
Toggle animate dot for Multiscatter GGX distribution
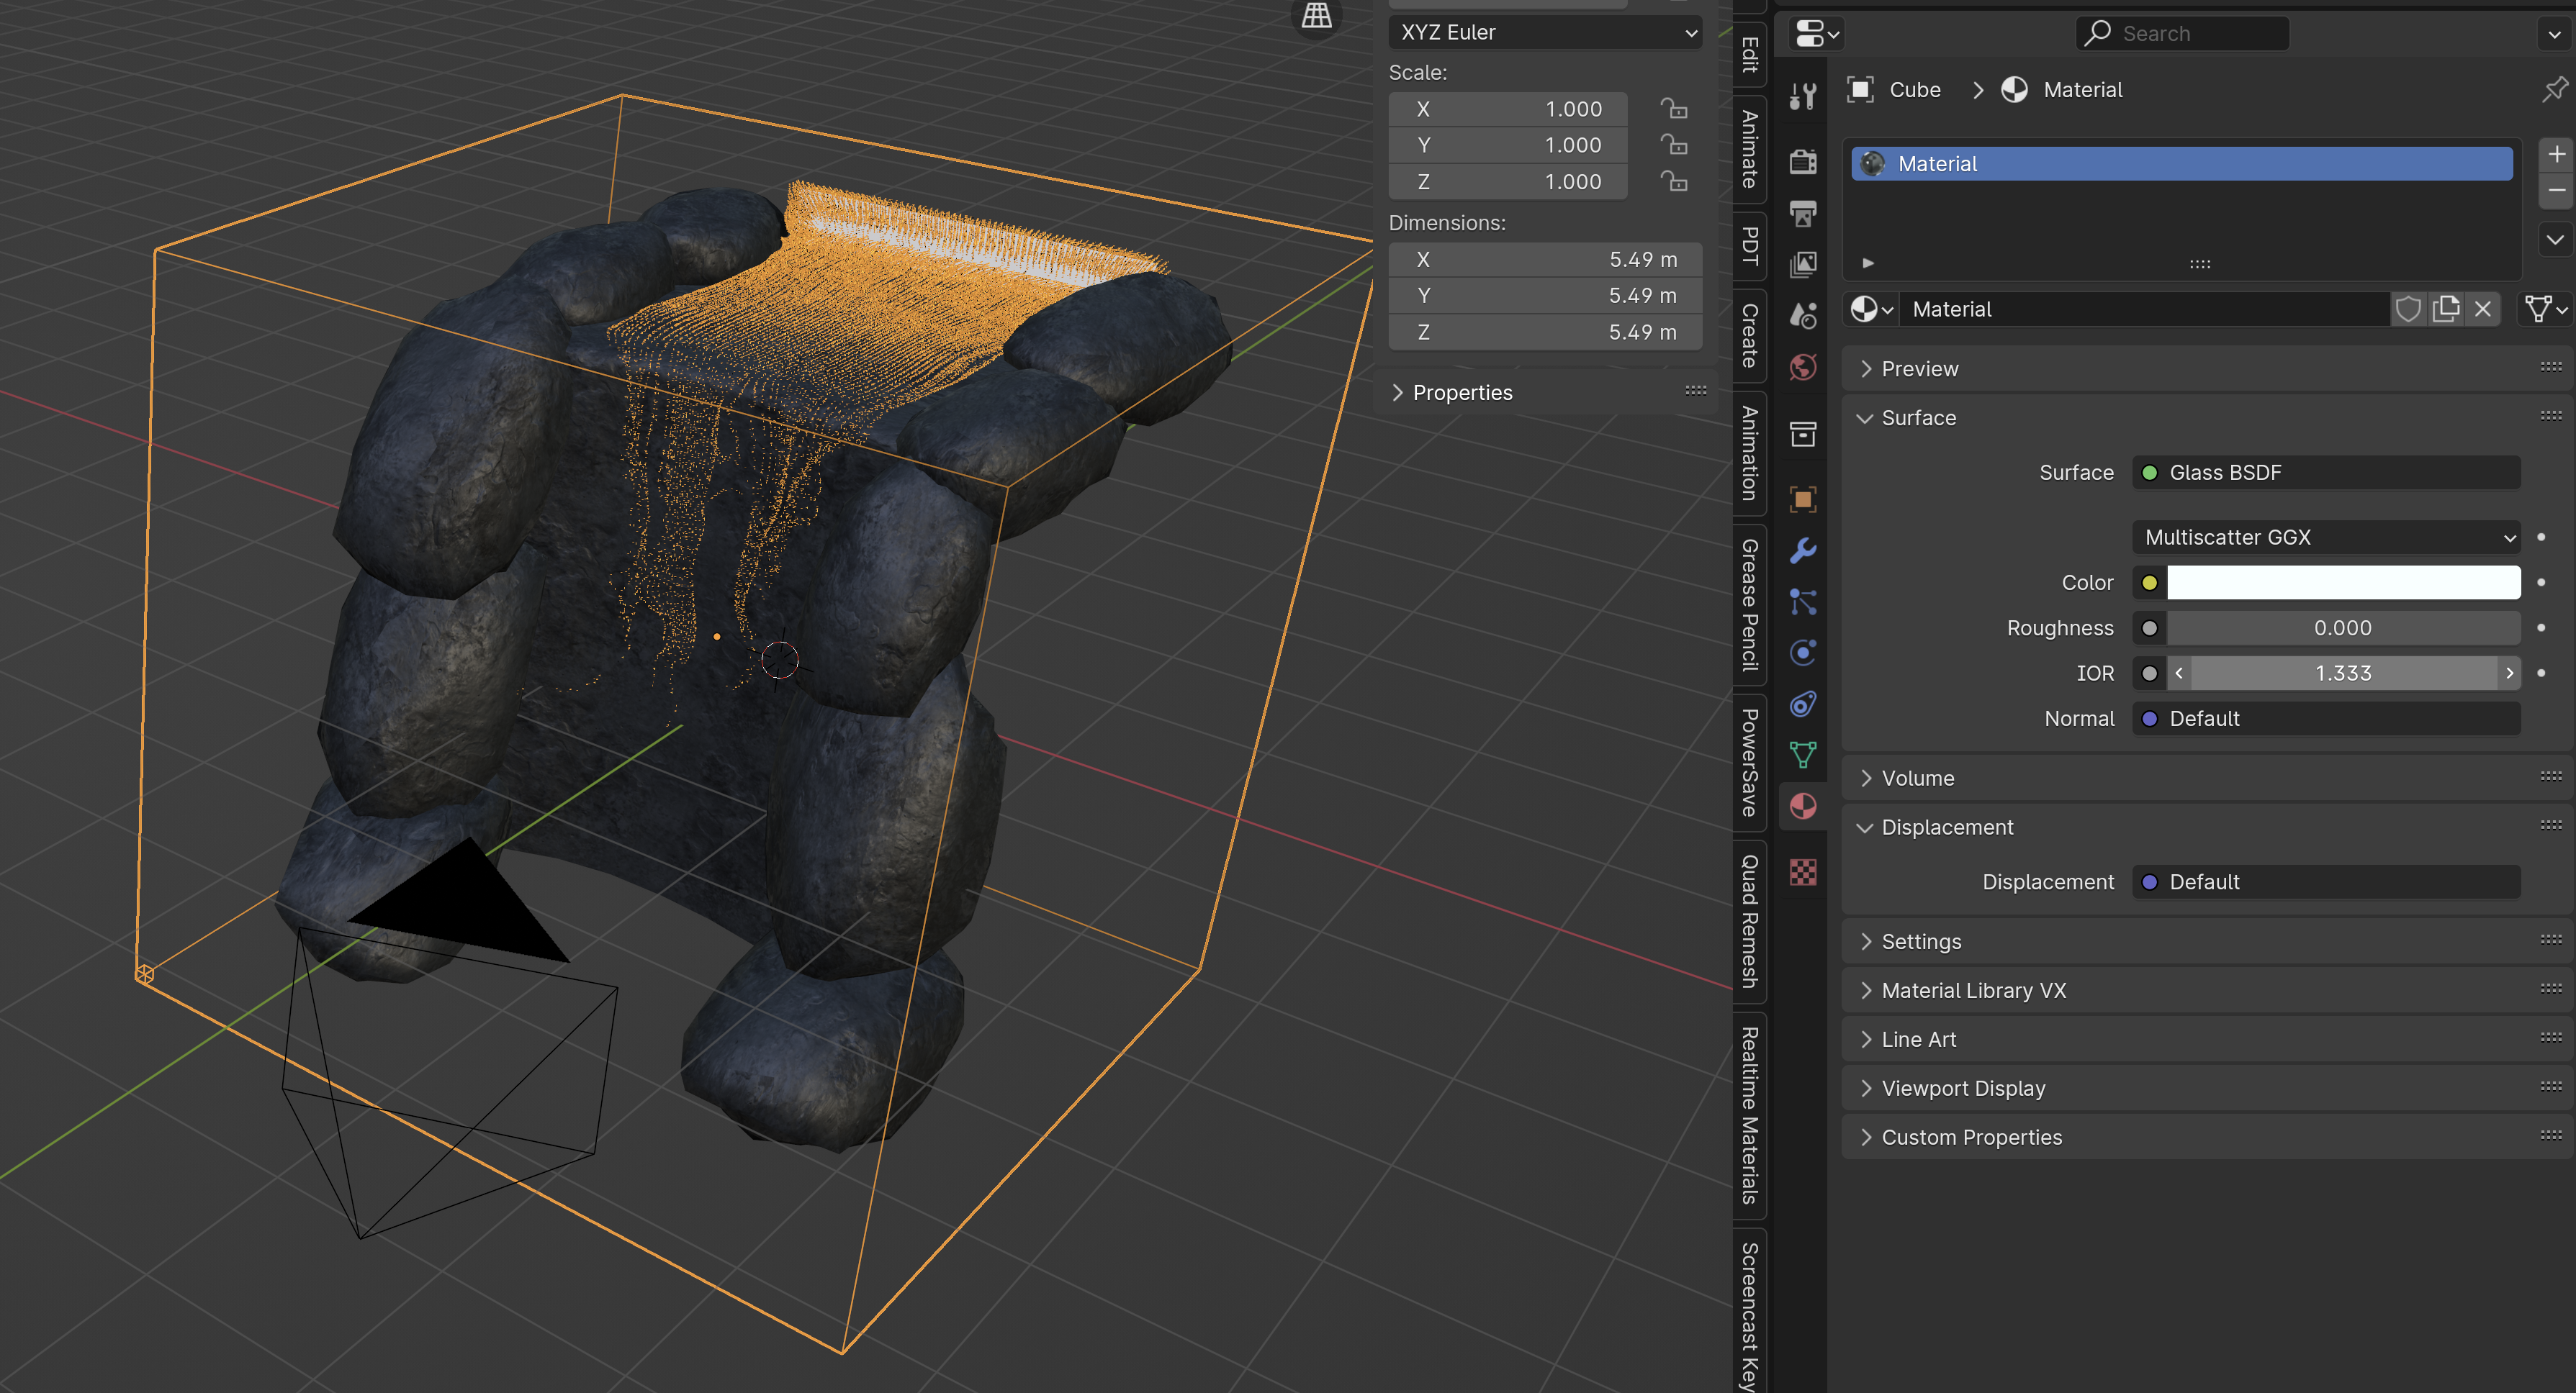pos(2541,537)
